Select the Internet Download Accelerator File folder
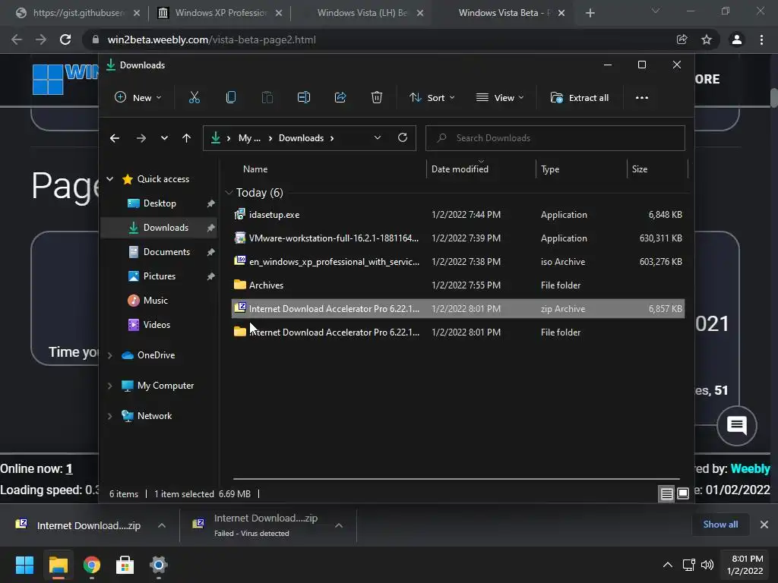778x583 pixels. [458, 332]
